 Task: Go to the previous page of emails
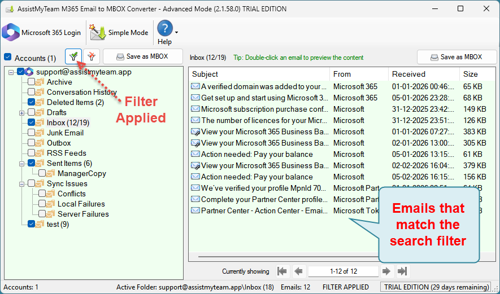[x=299, y=271]
